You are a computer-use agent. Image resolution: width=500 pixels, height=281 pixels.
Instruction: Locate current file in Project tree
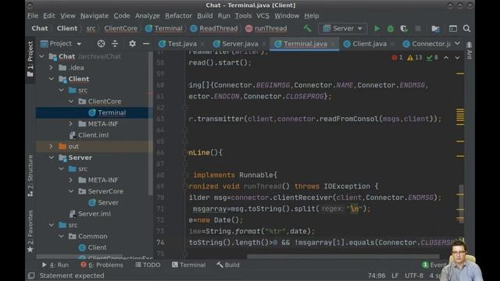101,44
